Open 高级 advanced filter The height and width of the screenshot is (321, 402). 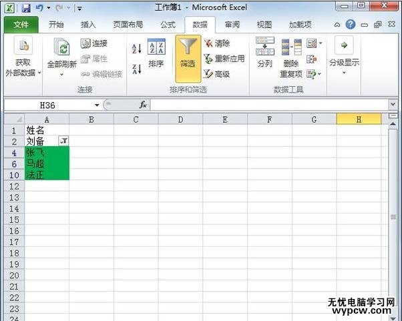click(217, 74)
